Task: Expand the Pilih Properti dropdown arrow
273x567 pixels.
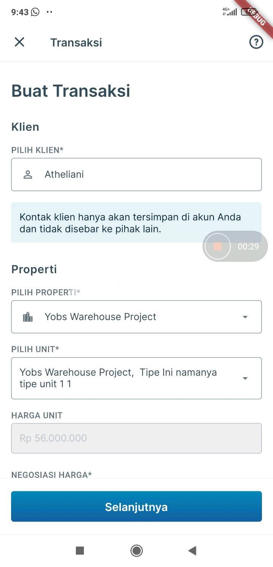Action: click(245, 317)
